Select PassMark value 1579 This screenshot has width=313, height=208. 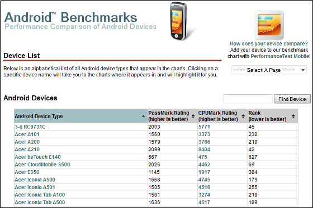(154, 142)
